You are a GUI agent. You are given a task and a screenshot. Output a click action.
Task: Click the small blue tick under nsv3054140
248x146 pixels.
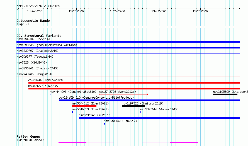[104, 124]
